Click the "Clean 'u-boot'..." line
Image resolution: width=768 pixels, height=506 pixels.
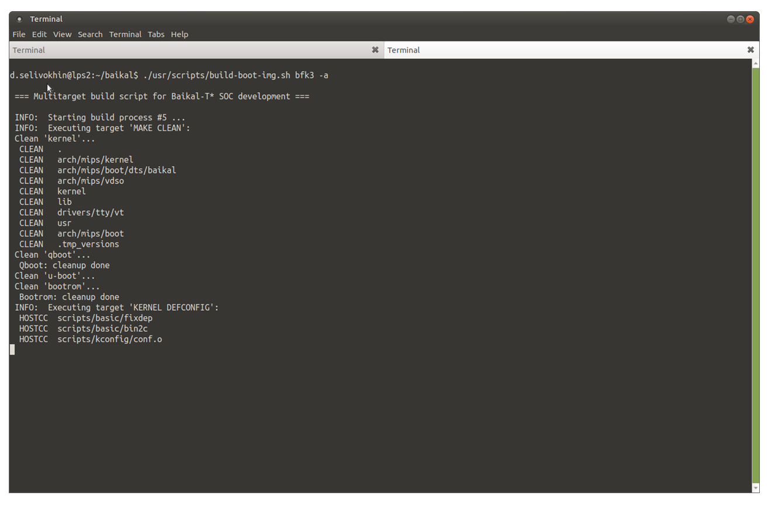point(55,276)
